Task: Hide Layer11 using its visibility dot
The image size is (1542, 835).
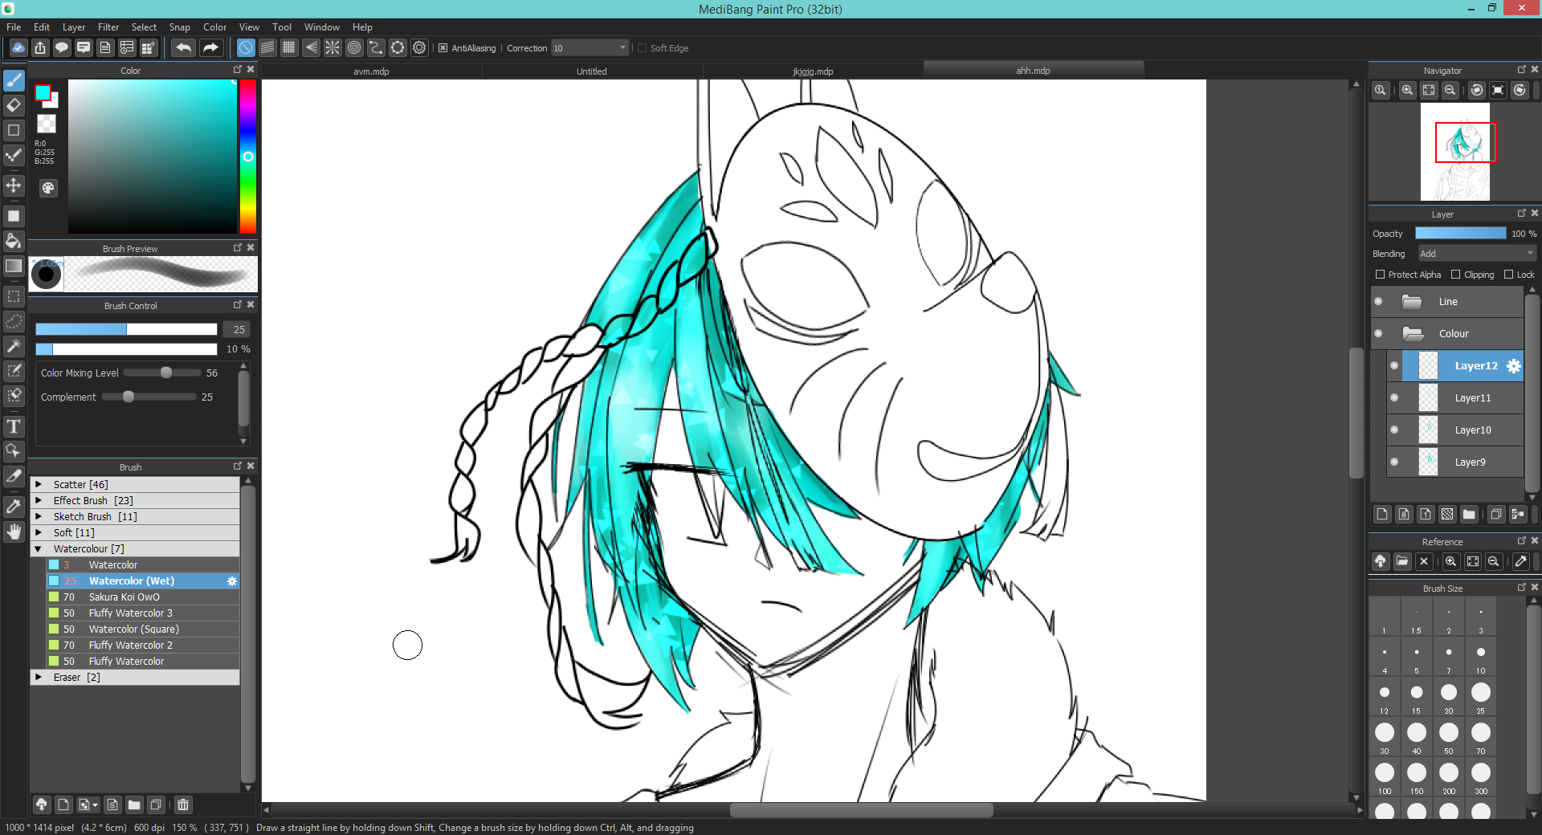Action: pyautogui.click(x=1394, y=398)
